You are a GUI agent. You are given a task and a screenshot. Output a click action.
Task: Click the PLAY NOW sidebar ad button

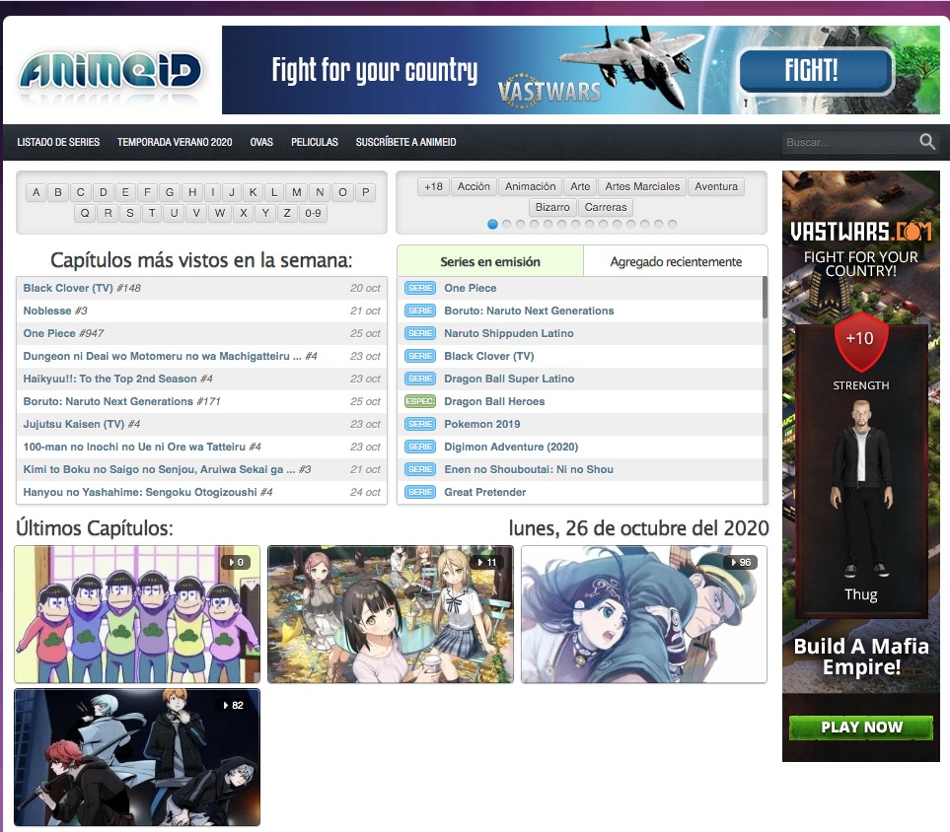(x=861, y=728)
